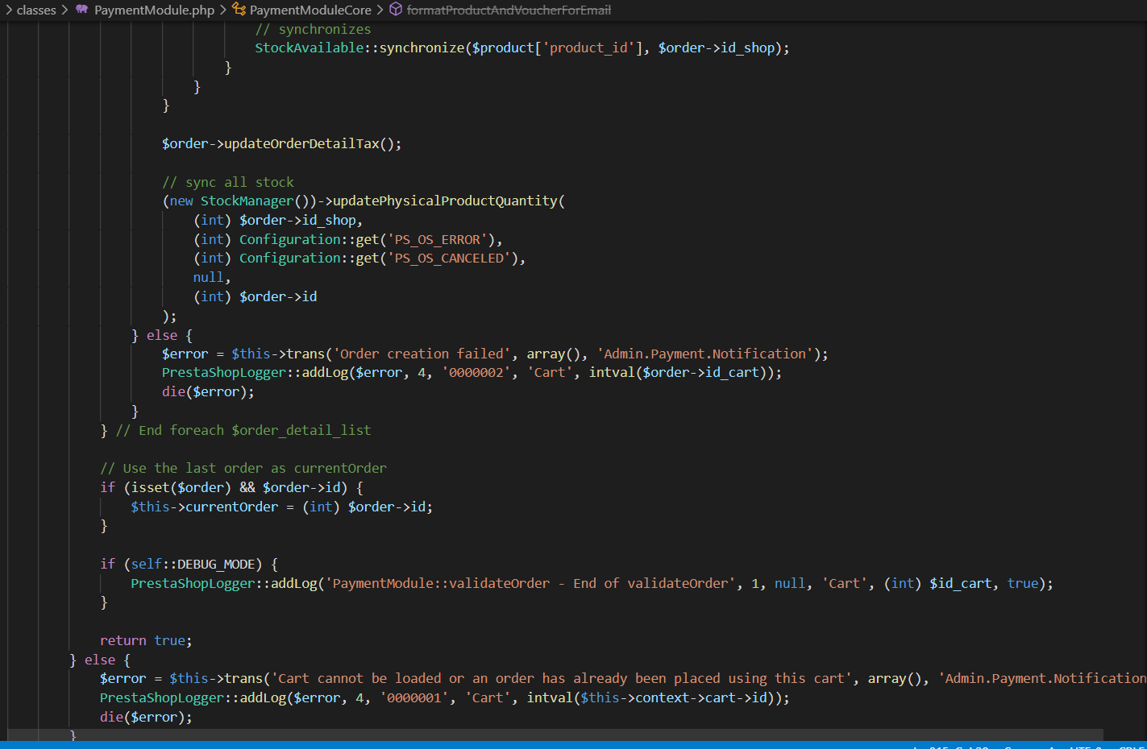Screen dimensions: 1147x749
Task: Click the '// sync all stock' comment
Action: (x=228, y=182)
